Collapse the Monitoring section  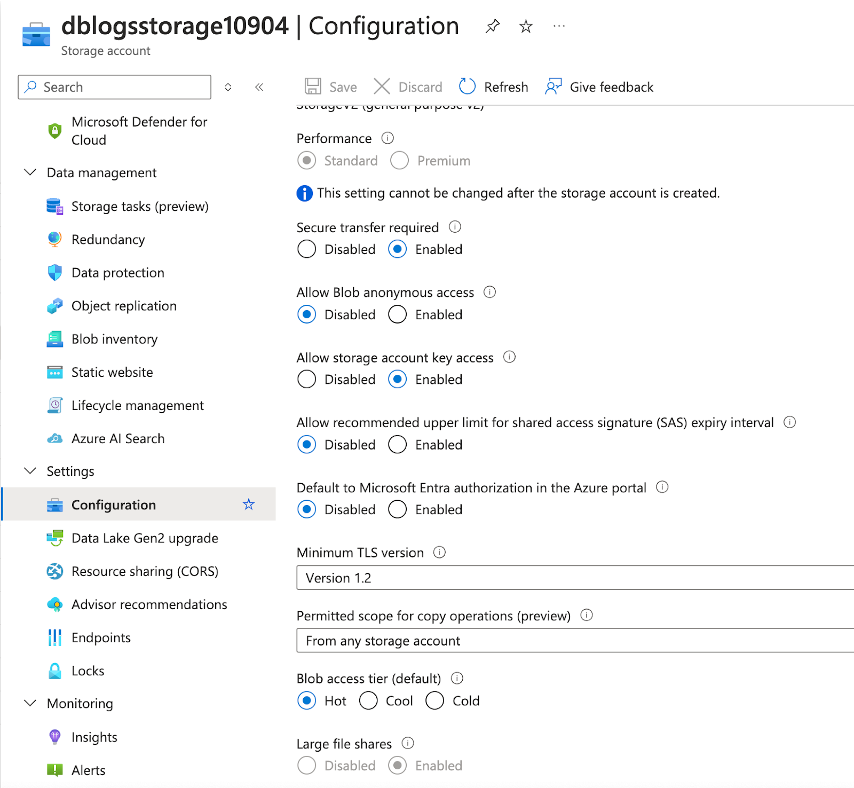click(x=30, y=703)
